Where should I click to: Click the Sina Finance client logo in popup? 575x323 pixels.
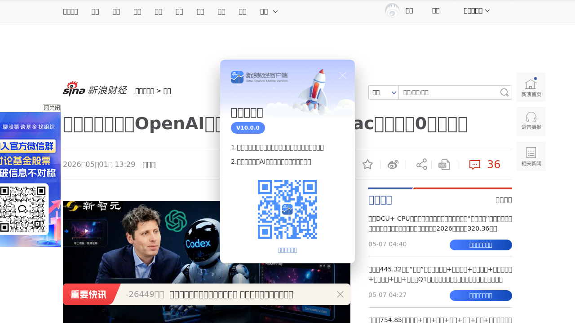click(259, 77)
